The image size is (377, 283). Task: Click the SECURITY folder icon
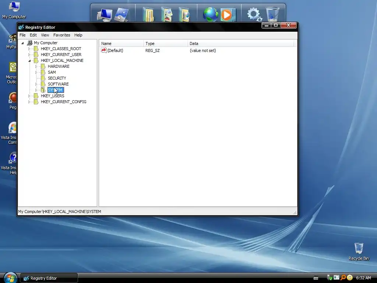pyautogui.click(x=43, y=78)
